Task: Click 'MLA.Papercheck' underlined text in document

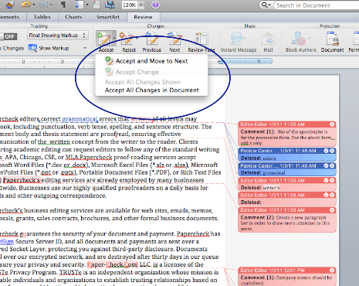Action: point(89,157)
